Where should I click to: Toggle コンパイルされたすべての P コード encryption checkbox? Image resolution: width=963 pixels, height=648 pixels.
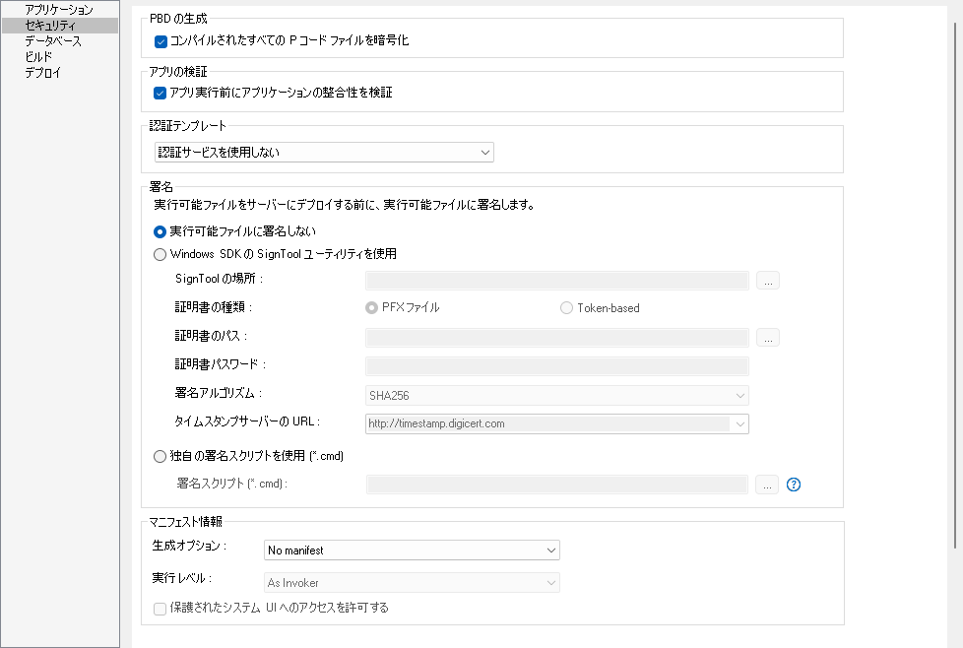click(x=160, y=42)
